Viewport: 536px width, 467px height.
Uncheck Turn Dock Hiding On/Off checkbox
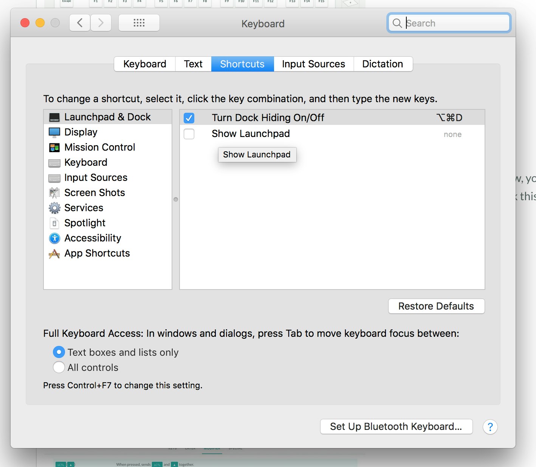[189, 118]
